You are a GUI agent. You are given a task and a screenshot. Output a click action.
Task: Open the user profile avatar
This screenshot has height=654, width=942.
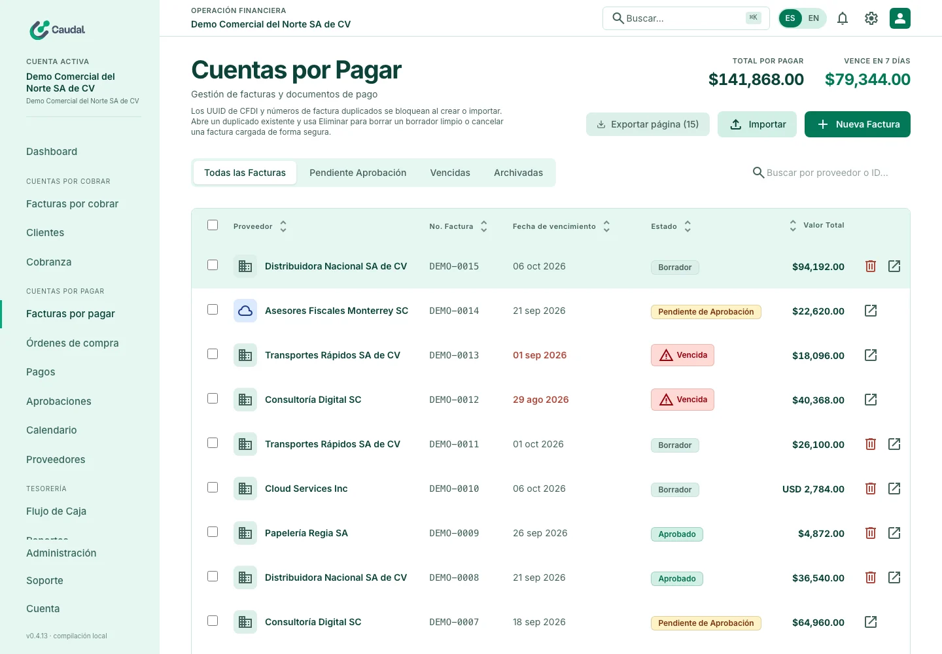[900, 18]
